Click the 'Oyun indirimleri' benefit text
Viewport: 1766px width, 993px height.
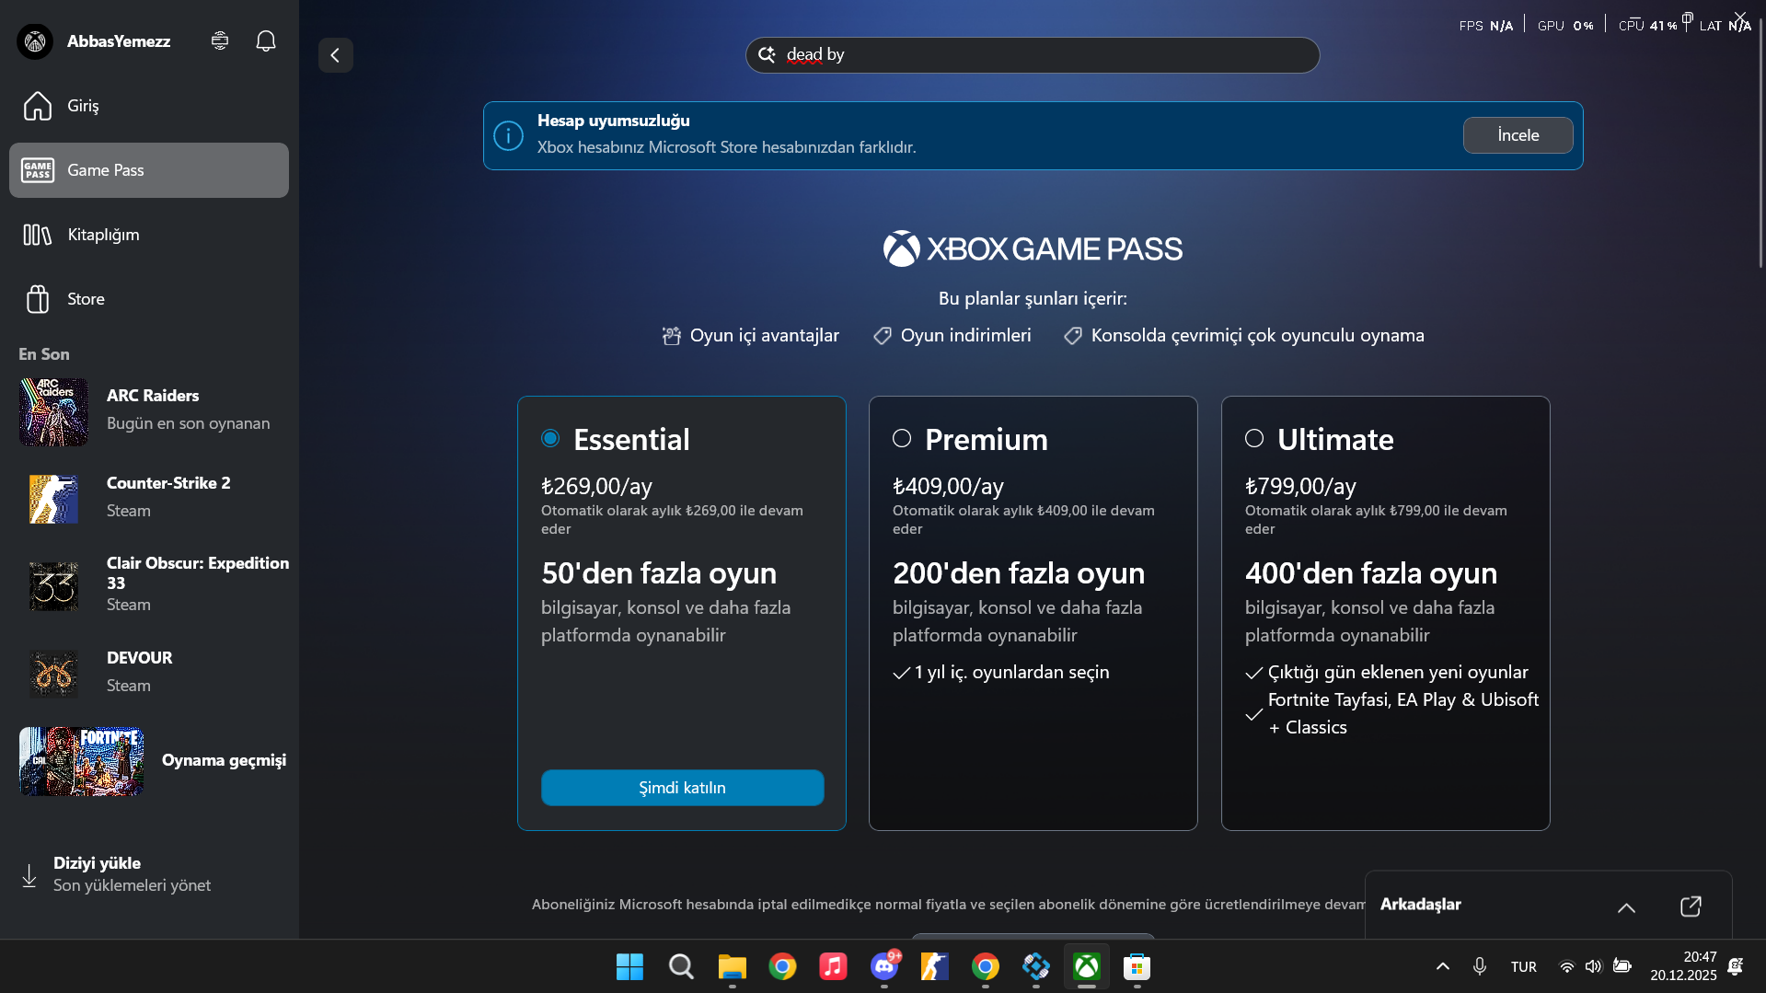pyautogui.click(x=965, y=336)
